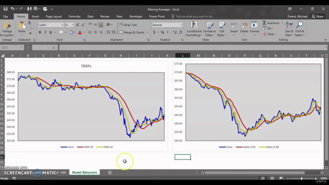Apply the yellow Fill Color bucket

tap(71, 32)
